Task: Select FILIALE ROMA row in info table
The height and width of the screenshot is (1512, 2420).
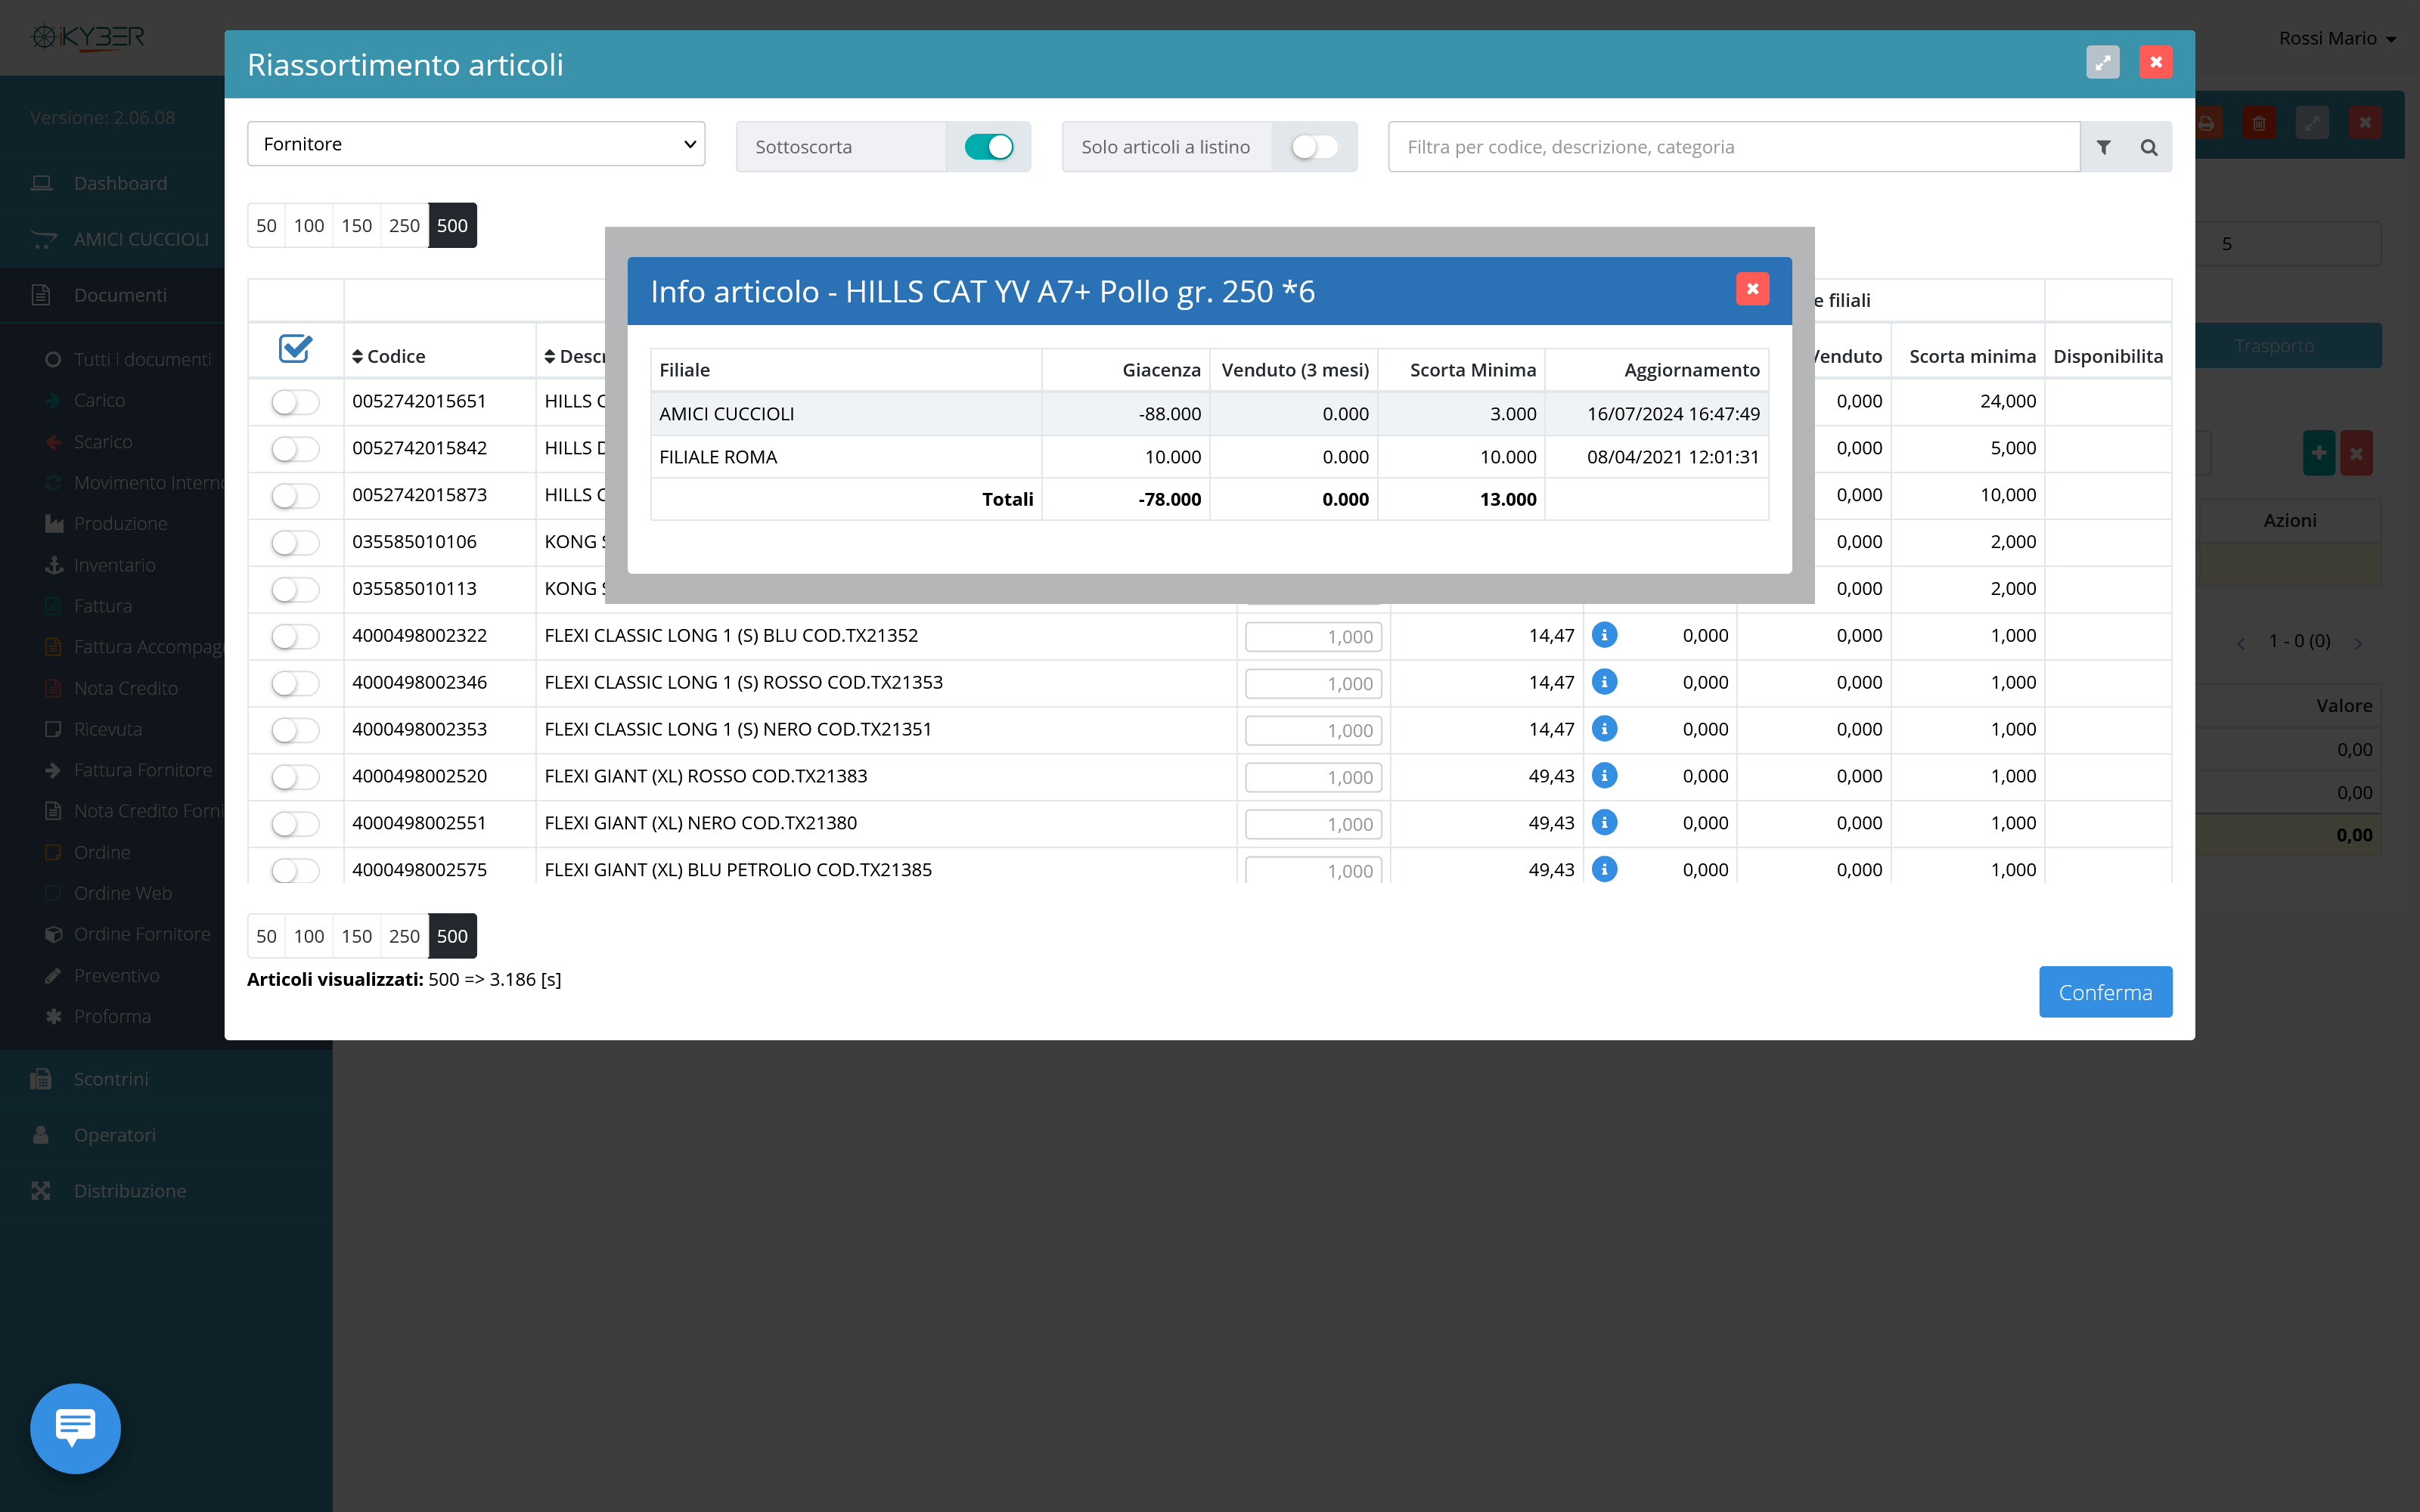Action: pyautogui.click(x=1209, y=457)
